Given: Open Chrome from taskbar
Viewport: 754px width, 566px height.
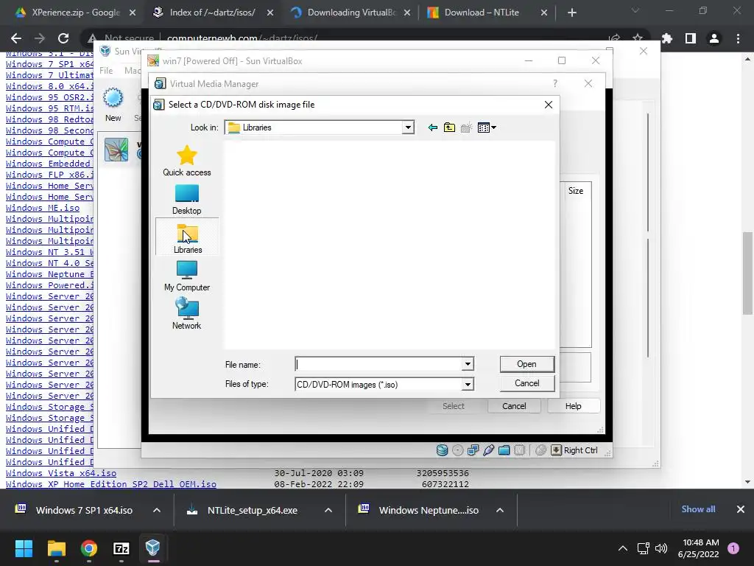Looking at the screenshot, I should click(x=89, y=548).
